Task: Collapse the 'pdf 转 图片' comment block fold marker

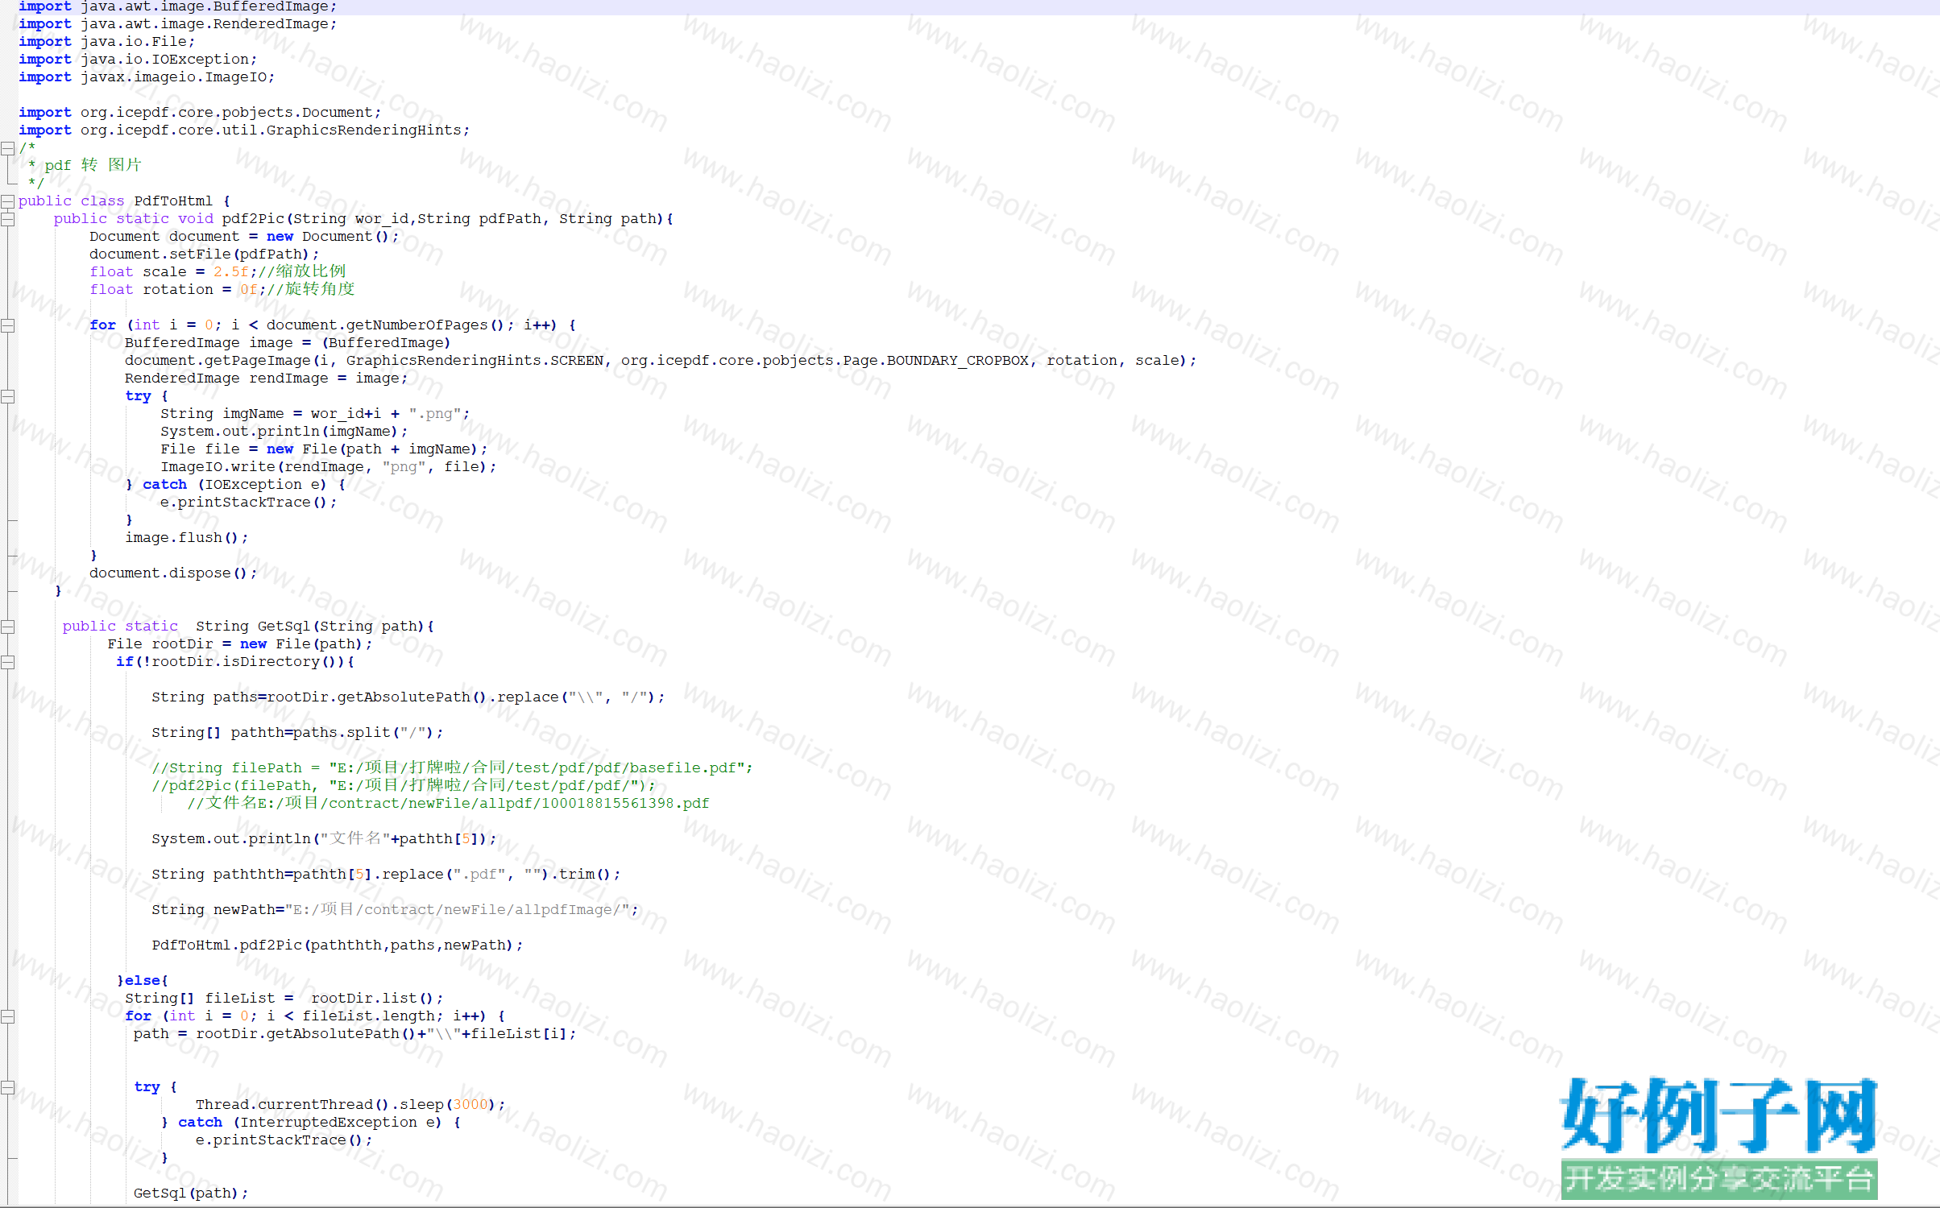Action: tap(7, 148)
